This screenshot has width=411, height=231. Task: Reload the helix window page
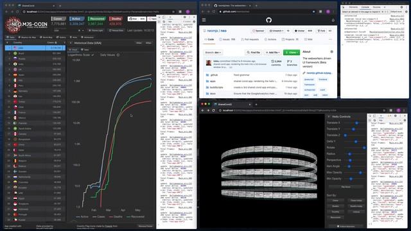tap(214, 110)
